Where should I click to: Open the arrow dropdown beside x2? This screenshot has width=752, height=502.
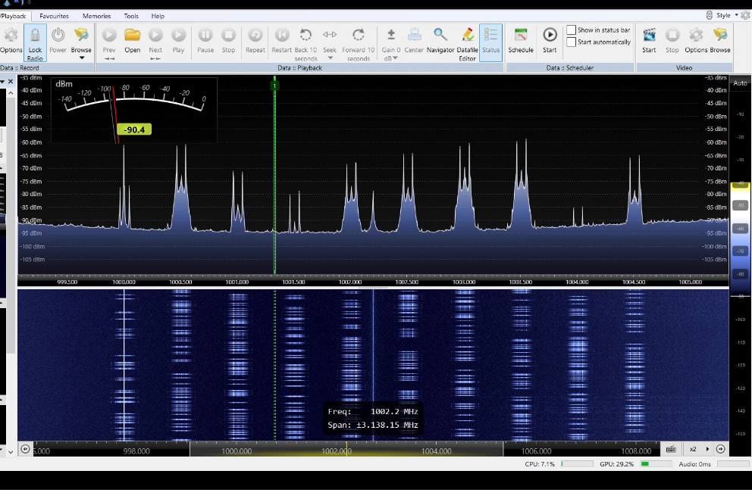(x=707, y=449)
